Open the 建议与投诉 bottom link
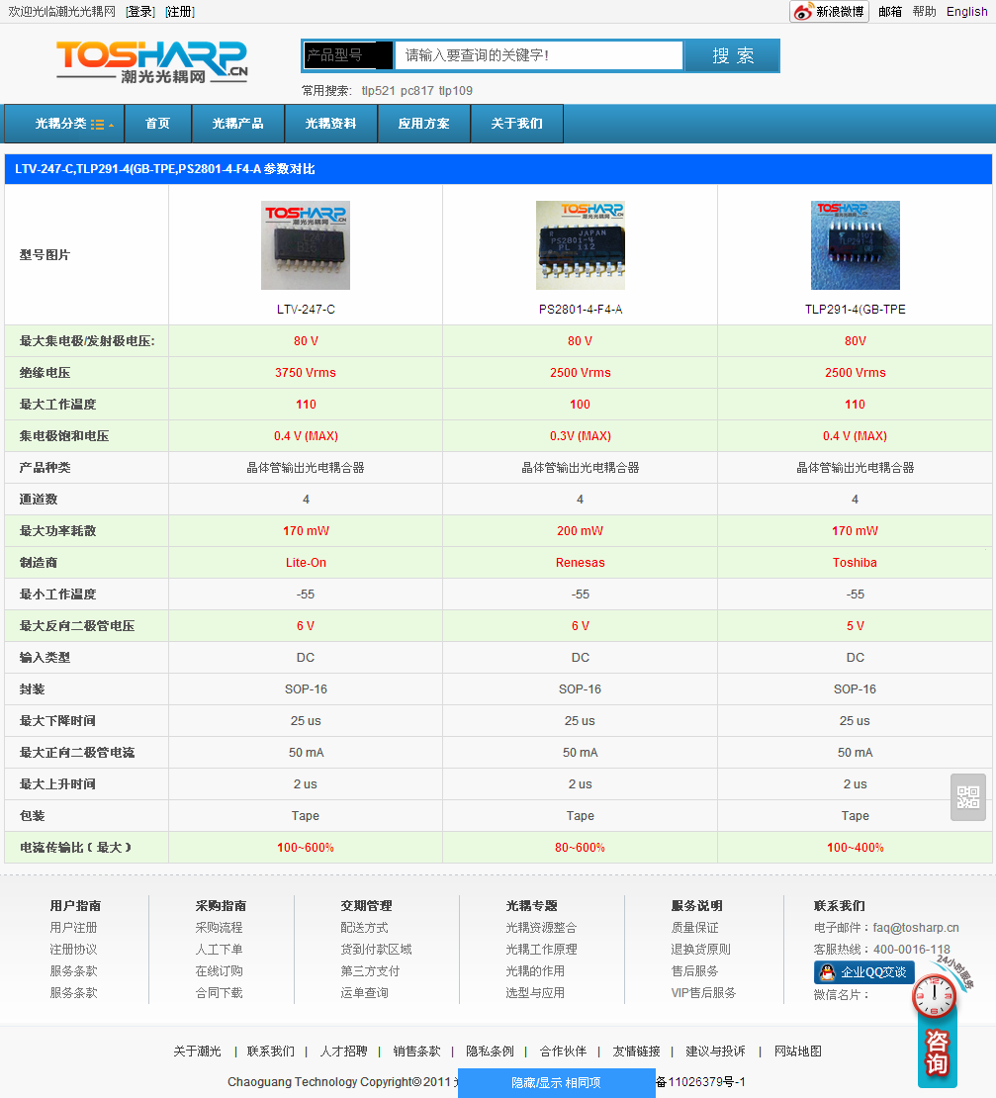Viewport: 996px width, 1098px height. coord(715,1052)
